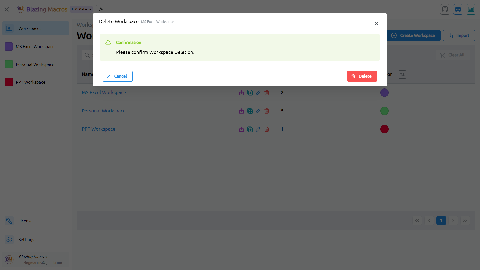Image resolution: width=480 pixels, height=270 pixels.
Task: Duplicate the Personal Workspace
Action: [x=250, y=111]
